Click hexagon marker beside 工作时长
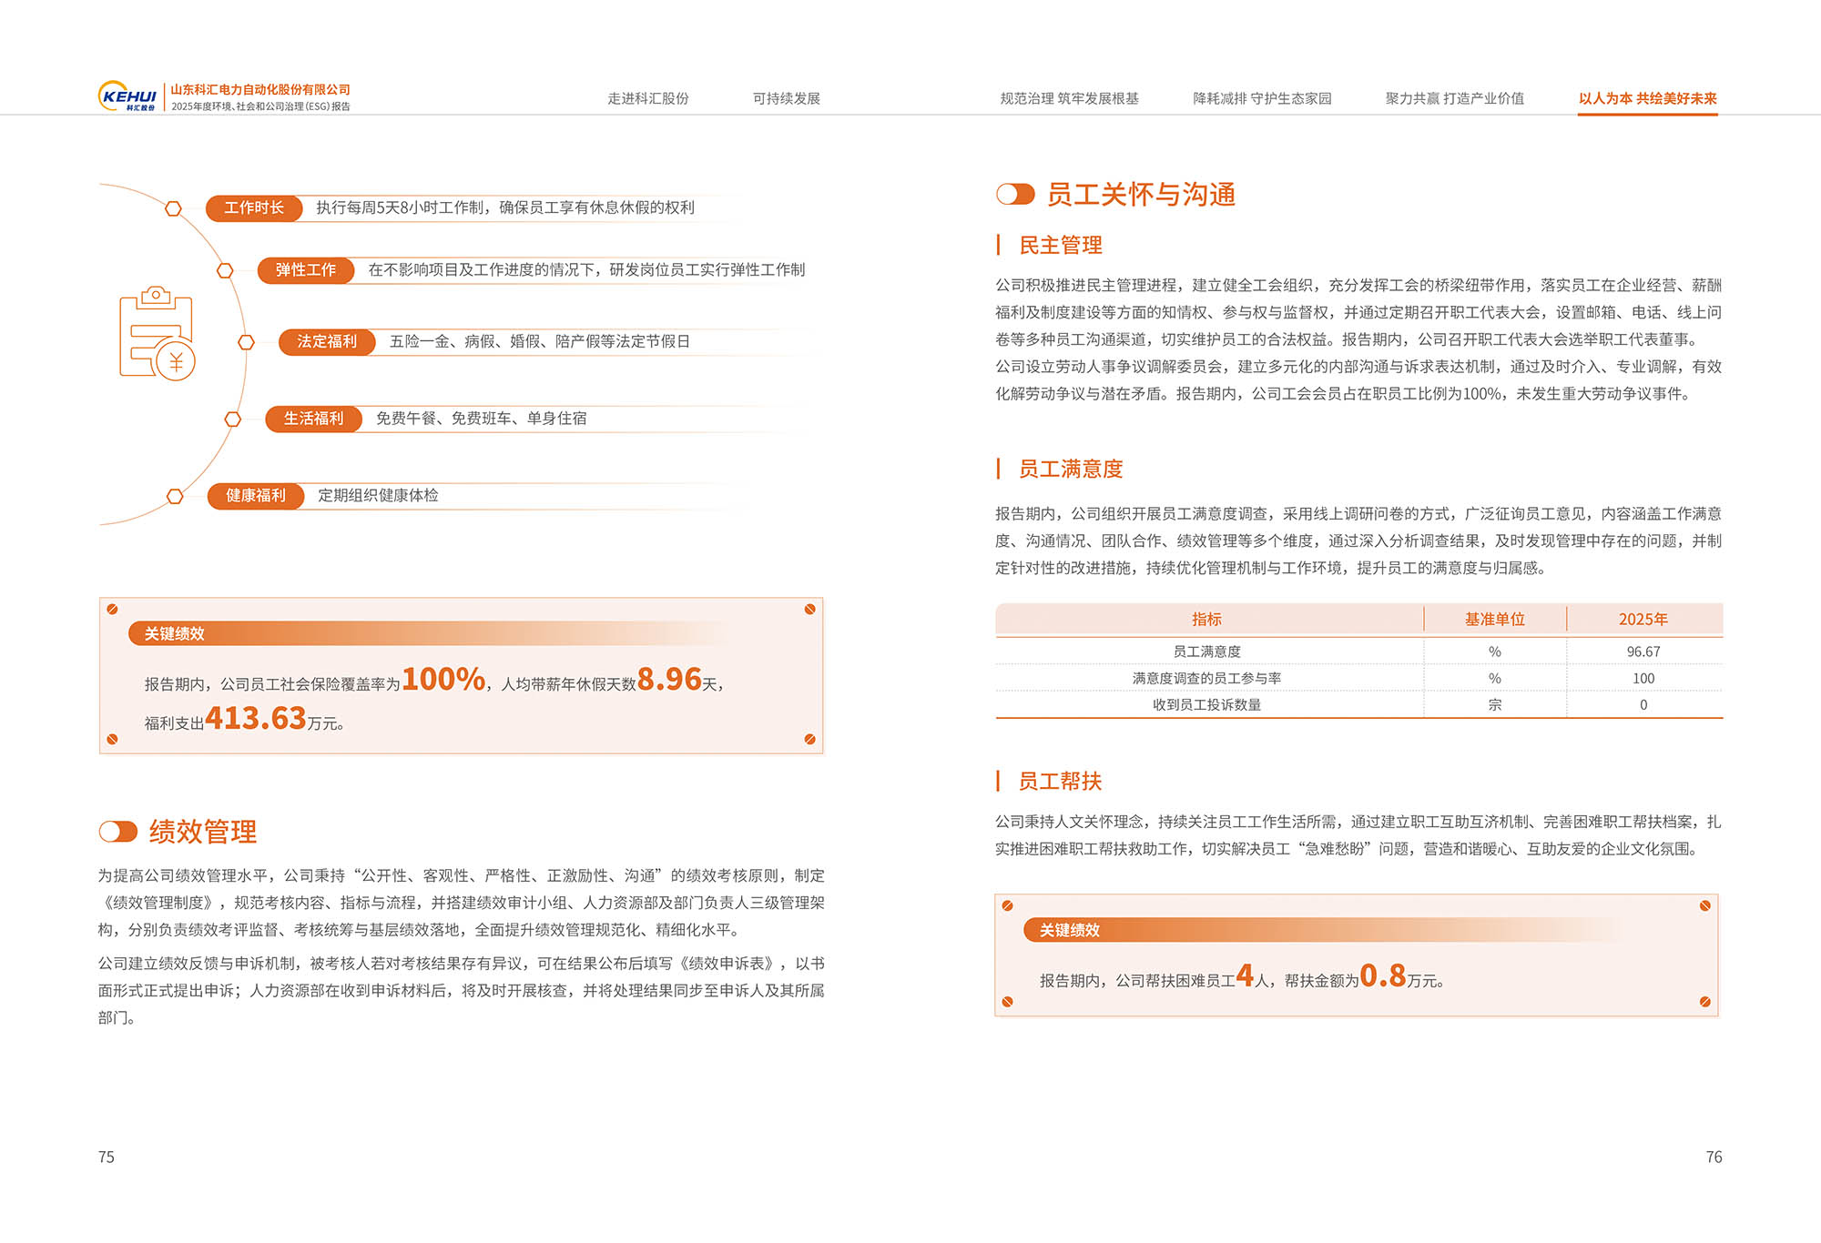Screen dimensions: 1821x1243 coord(173,208)
